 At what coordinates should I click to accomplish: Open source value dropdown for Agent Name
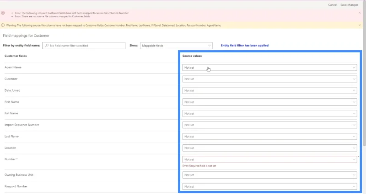pyautogui.click(x=269, y=67)
